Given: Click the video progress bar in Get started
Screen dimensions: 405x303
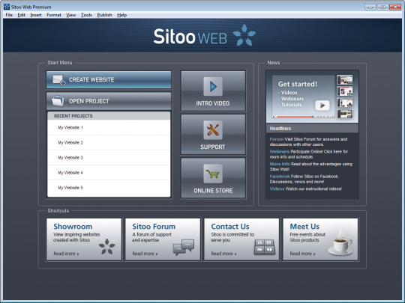Looking at the screenshot, I should tap(303, 117).
